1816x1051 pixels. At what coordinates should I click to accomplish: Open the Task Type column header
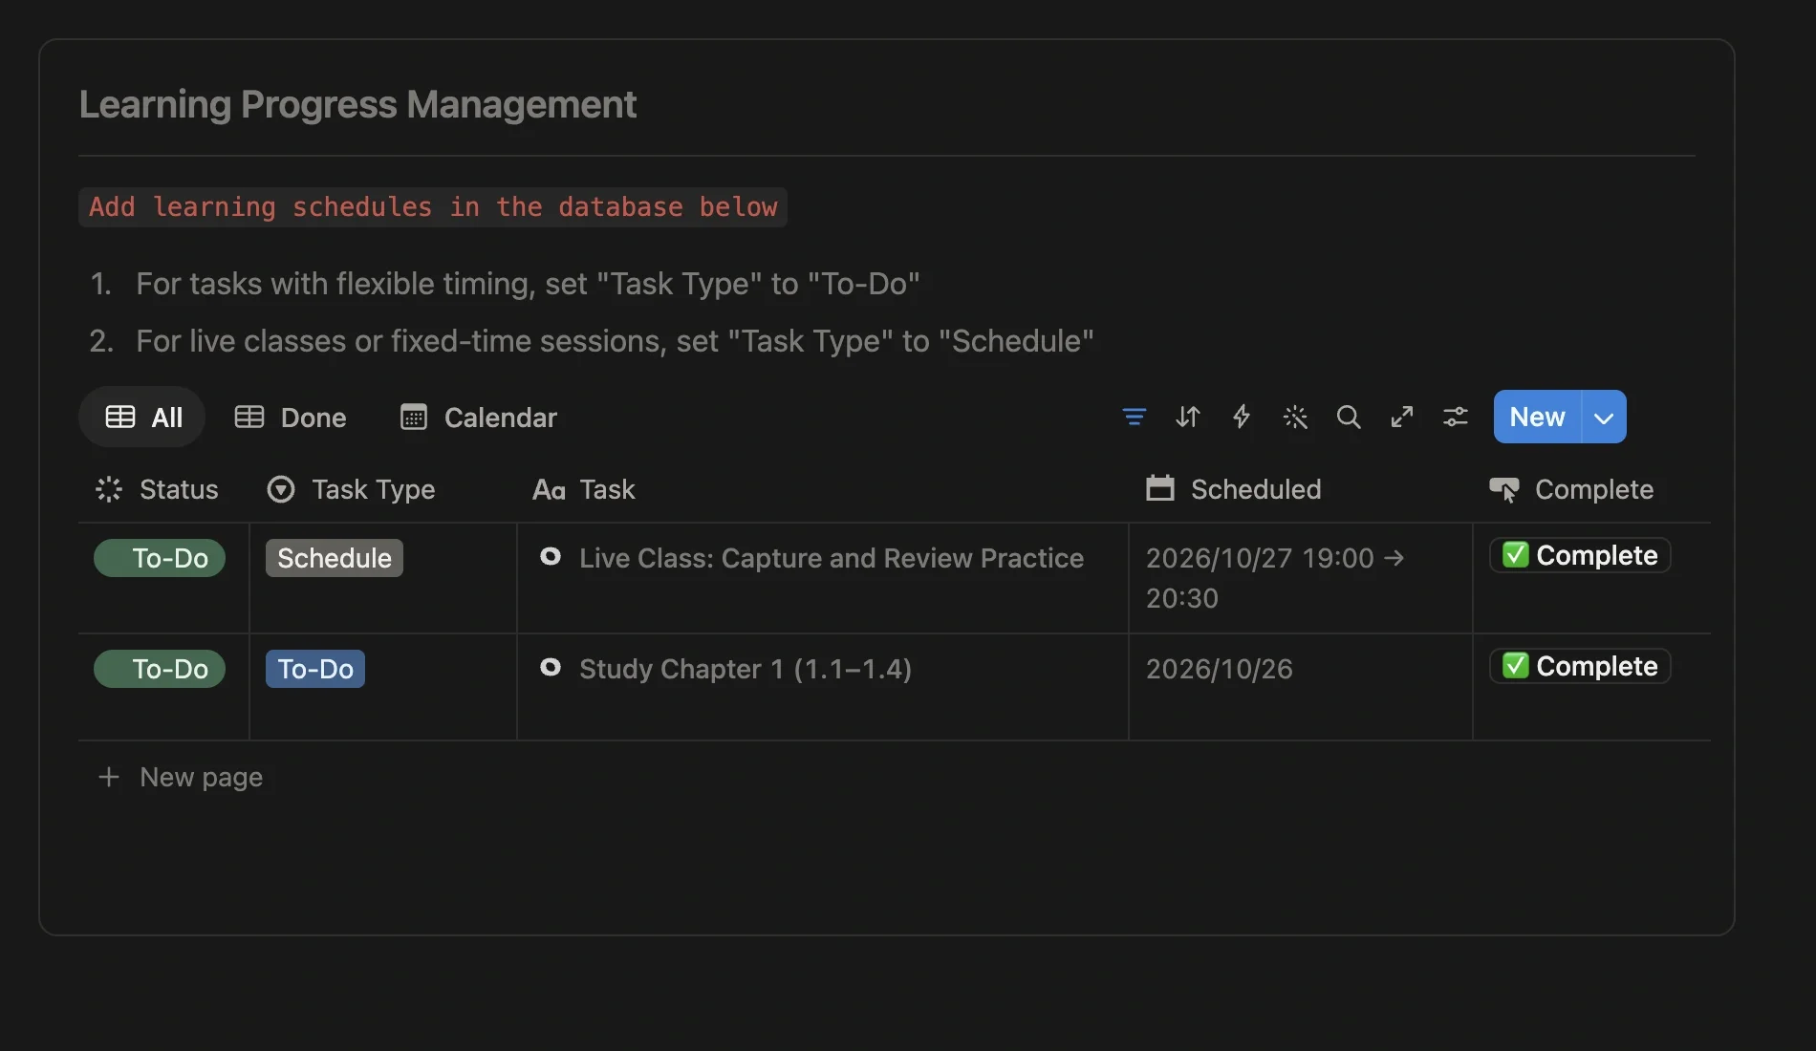pos(351,489)
